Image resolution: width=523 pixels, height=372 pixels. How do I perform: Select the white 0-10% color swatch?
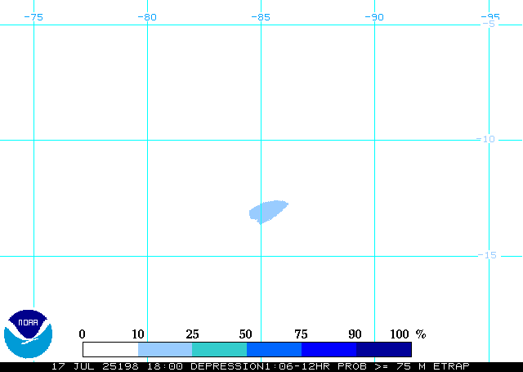click(x=110, y=349)
